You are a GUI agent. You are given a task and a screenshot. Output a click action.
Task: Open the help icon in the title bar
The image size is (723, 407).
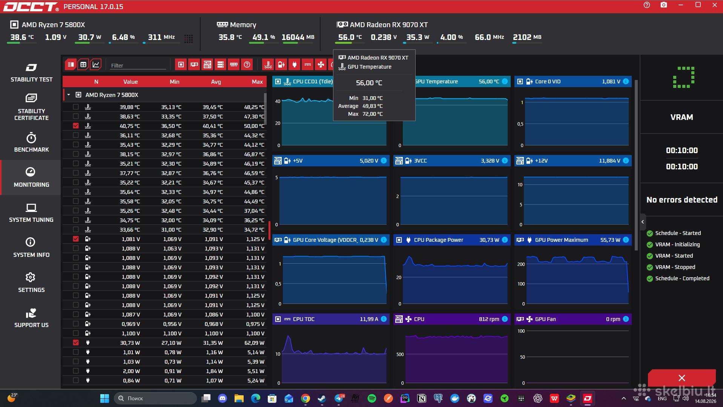(647, 5)
